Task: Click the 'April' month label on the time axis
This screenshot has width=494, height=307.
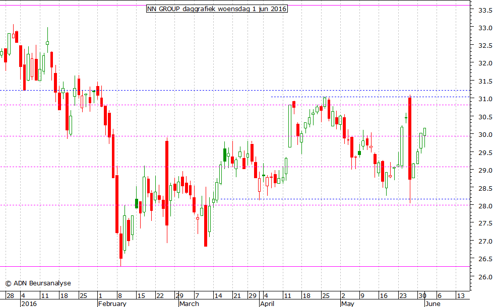Action: [267, 303]
